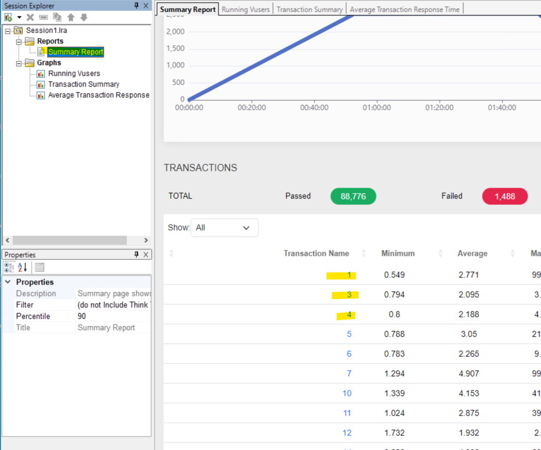
Task: Switch to the Running Vusers tab
Action: coord(245,10)
